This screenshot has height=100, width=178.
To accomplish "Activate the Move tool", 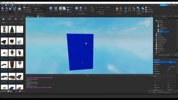I will [7, 9].
